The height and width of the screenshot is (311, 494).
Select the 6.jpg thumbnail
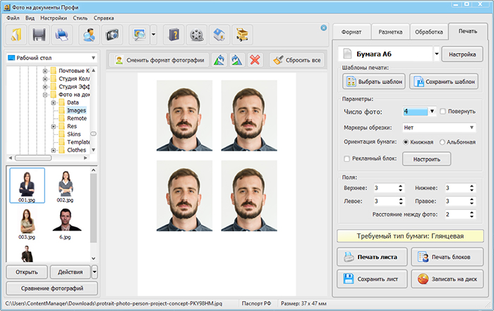pos(66,224)
